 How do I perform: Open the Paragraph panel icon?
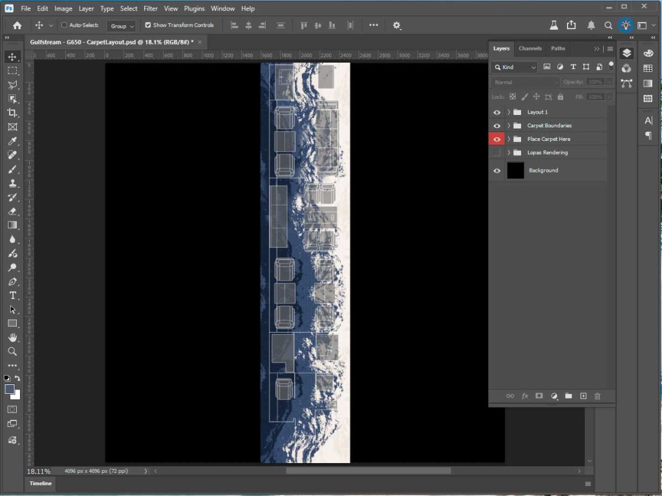coord(648,133)
